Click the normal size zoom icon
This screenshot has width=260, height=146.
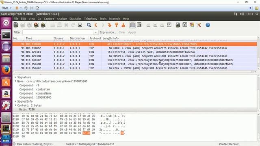162,25
